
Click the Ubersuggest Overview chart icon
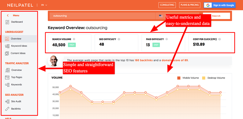click(x=7, y=39)
